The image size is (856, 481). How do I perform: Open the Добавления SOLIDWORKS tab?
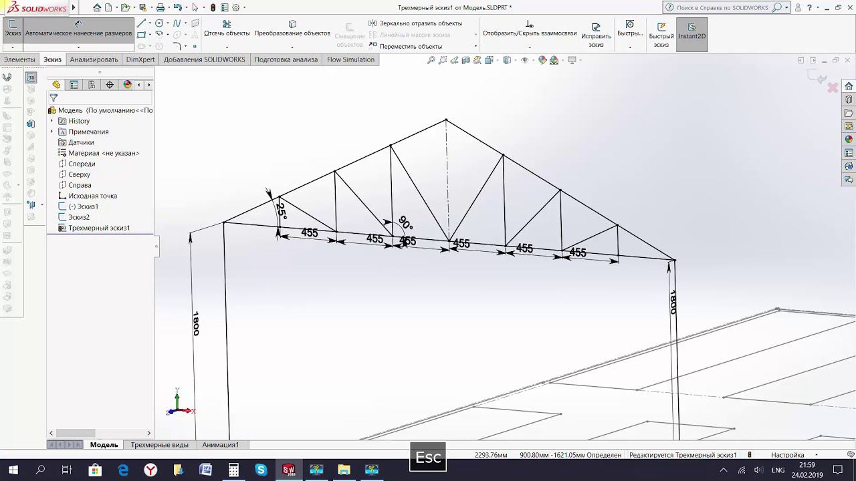(x=205, y=59)
